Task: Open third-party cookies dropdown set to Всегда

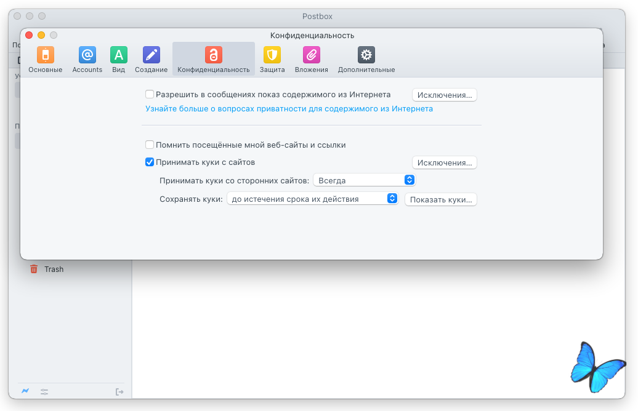Action: [x=364, y=180]
